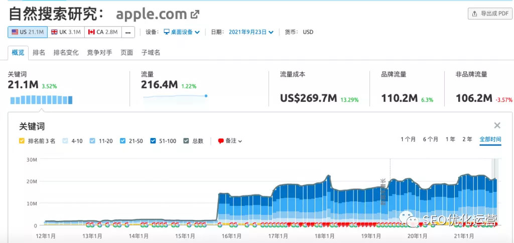The height and width of the screenshot is (243, 514).
Task: Toggle the 排名前3名 checkbox
Action: point(22,141)
